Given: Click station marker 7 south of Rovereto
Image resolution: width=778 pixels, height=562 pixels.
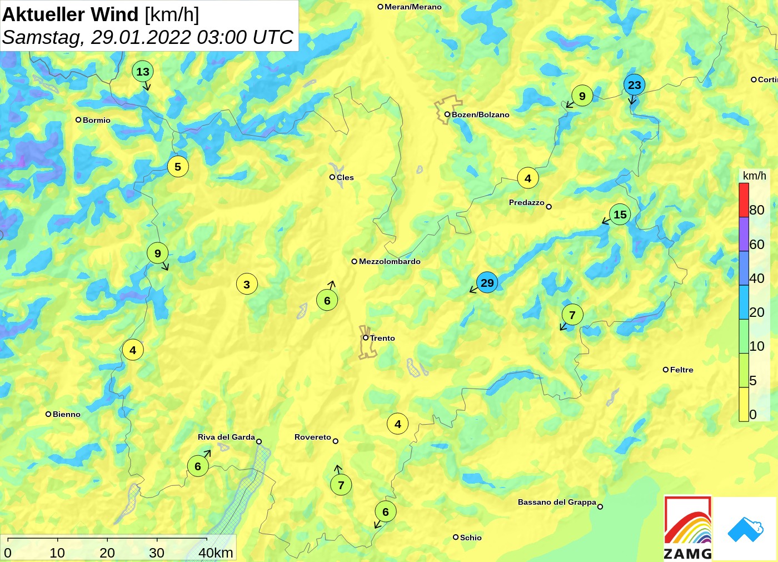Looking at the screenshot, I should coord(341,485).
